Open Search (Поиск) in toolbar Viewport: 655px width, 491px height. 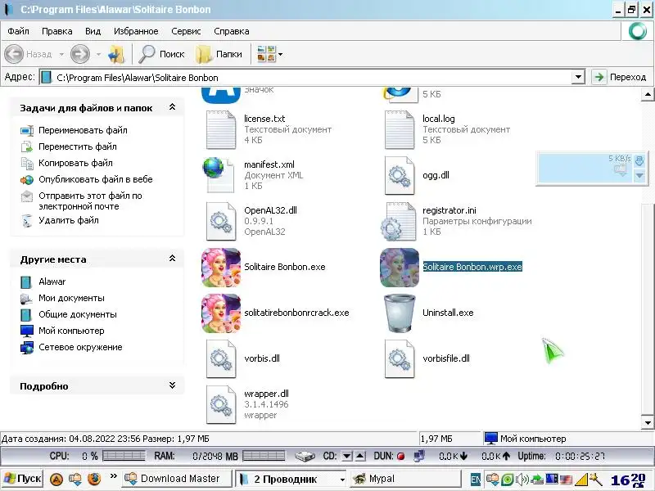tap(162, 54)
